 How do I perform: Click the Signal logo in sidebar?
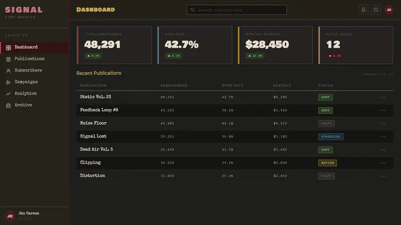[x=24, y=10]
